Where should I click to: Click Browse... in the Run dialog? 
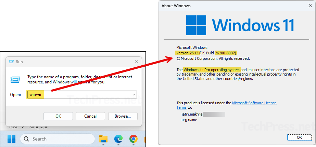[x=123, y=116]
